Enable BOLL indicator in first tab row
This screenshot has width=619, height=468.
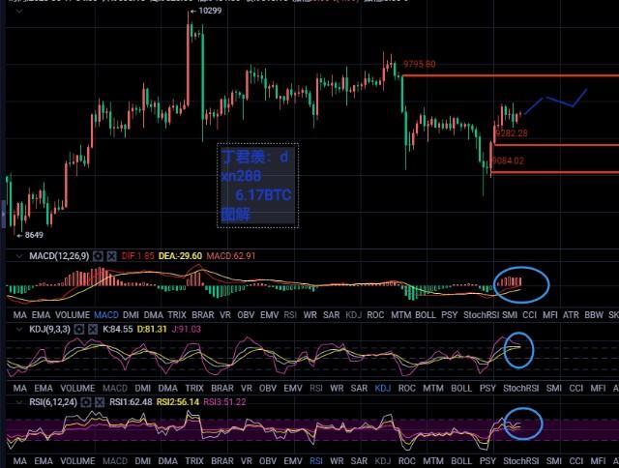click(423, 315)
